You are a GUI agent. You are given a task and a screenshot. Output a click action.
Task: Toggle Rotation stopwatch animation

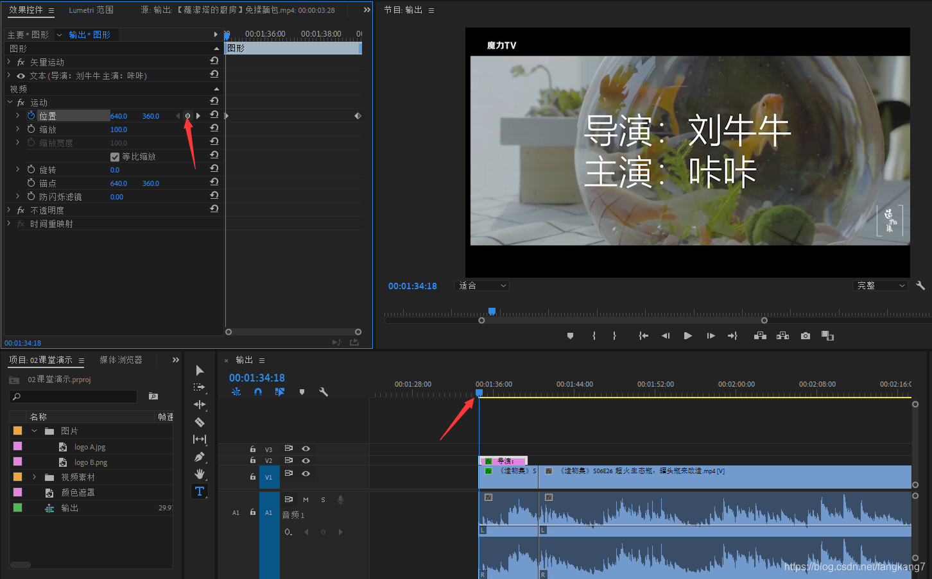pos(31,169)
